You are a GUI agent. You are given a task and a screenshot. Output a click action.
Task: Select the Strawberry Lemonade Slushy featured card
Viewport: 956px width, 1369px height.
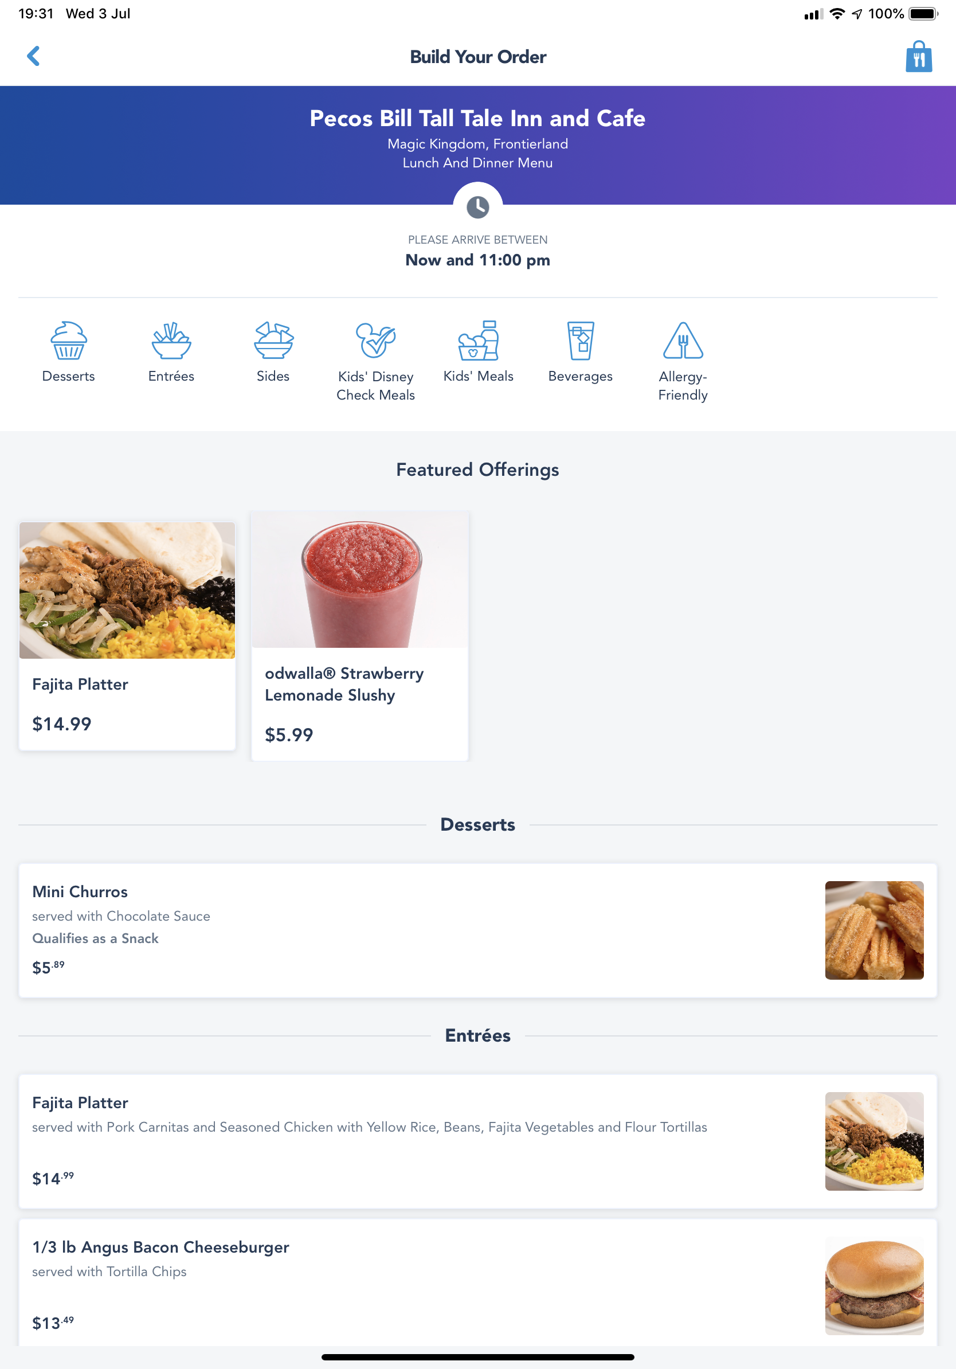[360, 636]
